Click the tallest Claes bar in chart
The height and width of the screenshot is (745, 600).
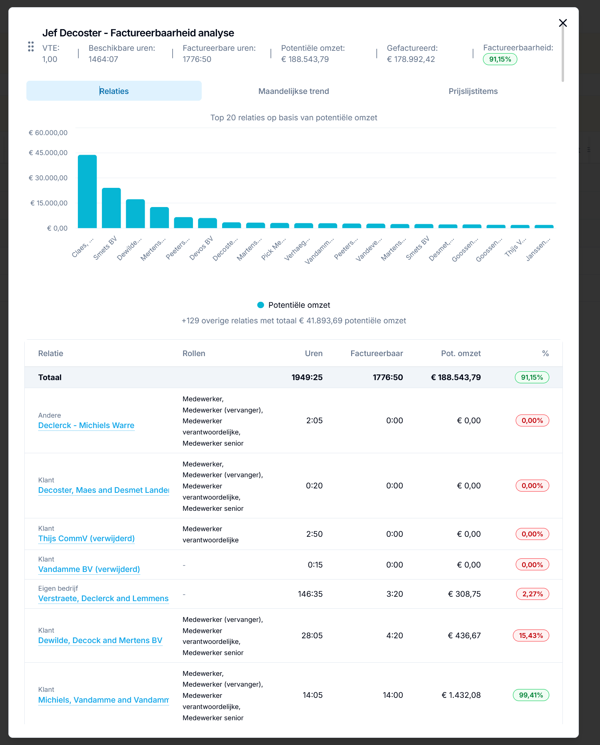coord(87,191)
